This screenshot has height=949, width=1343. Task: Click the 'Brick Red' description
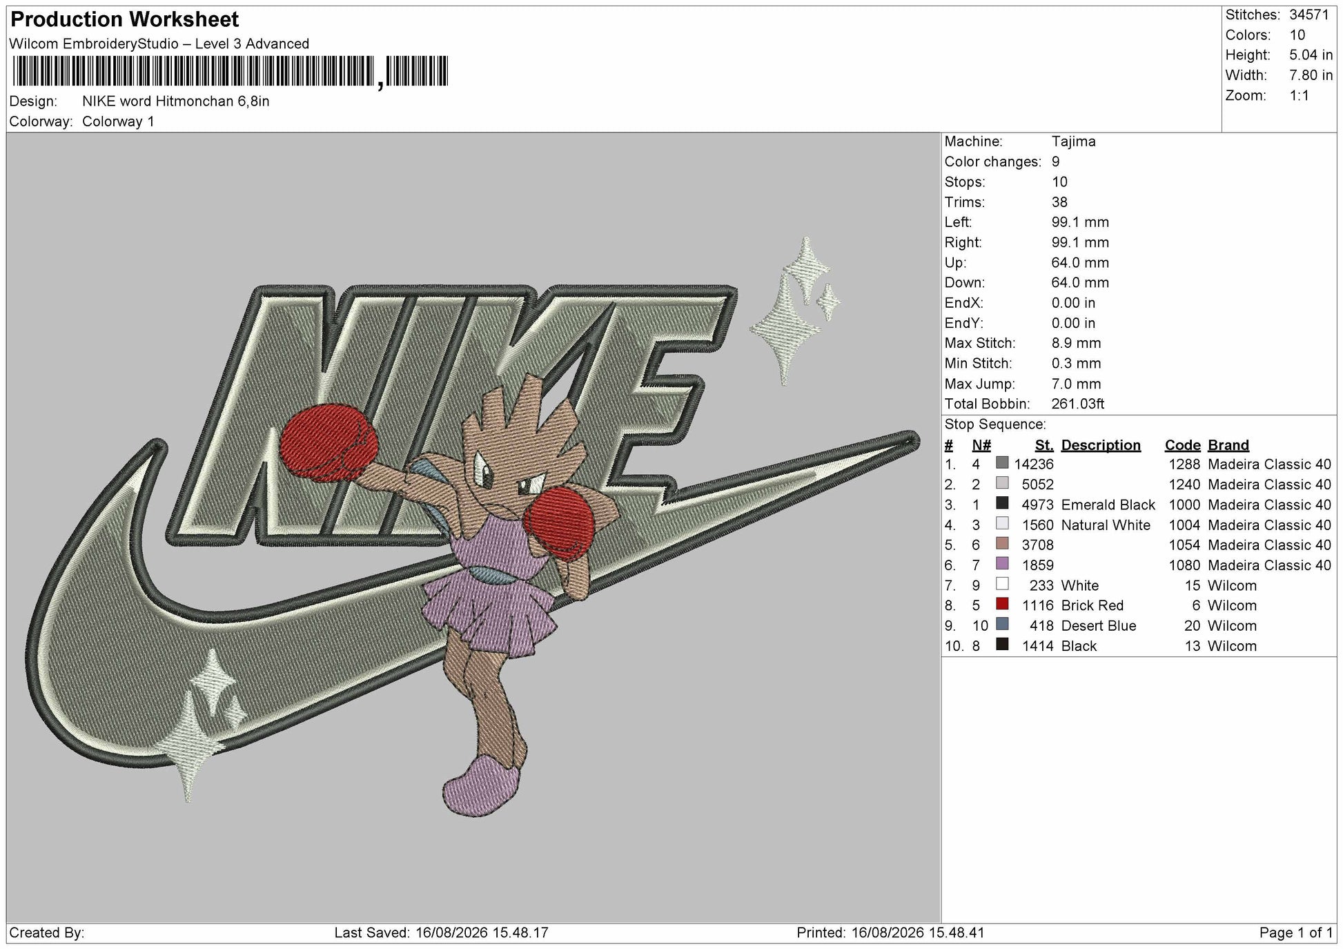1092,605
